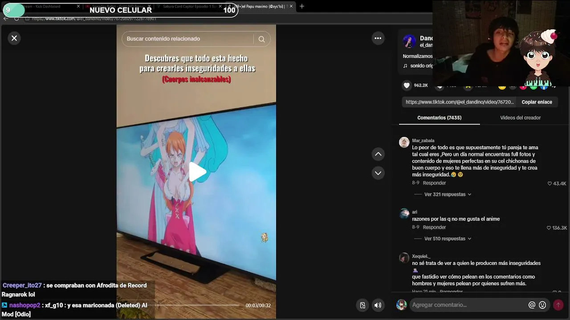Like the video with the heart icon
This screenshot has width=570, height=320.
point(407,85)
